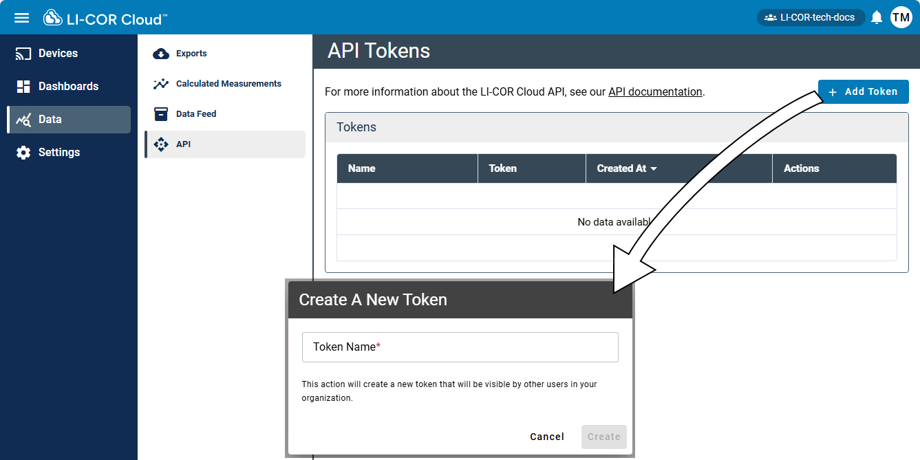Click the Data chart icon in the sidebar

23,119
